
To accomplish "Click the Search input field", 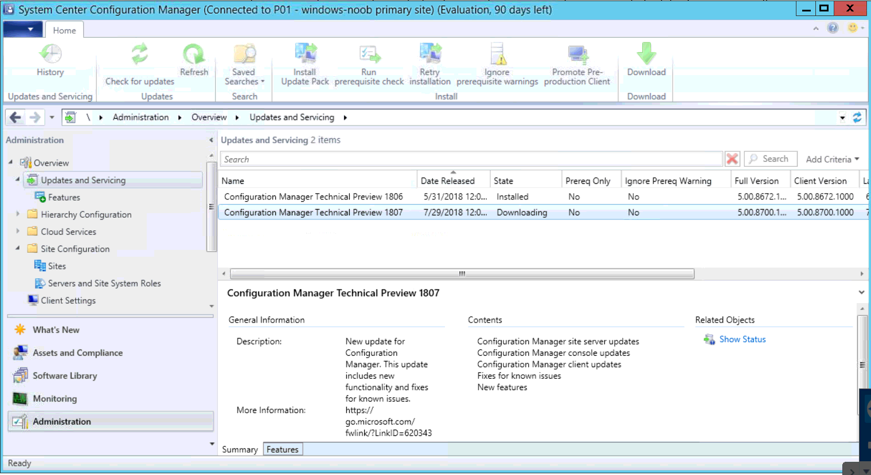I will pyautogui.click(x=471, y=159).
